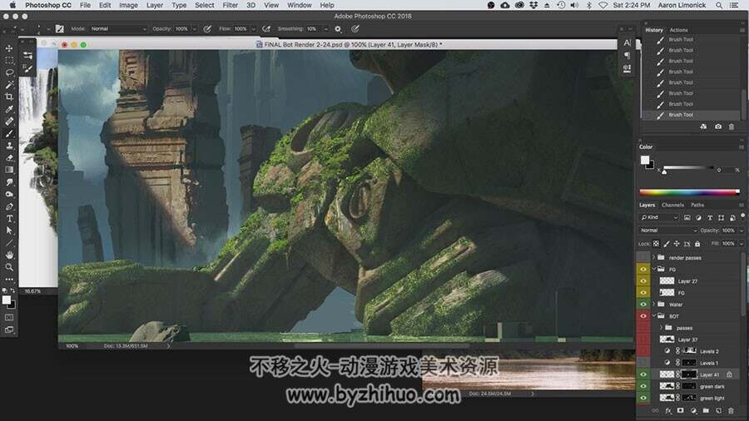Select the Line tool
Screen dimensions: 749x421
click(9, 243)
